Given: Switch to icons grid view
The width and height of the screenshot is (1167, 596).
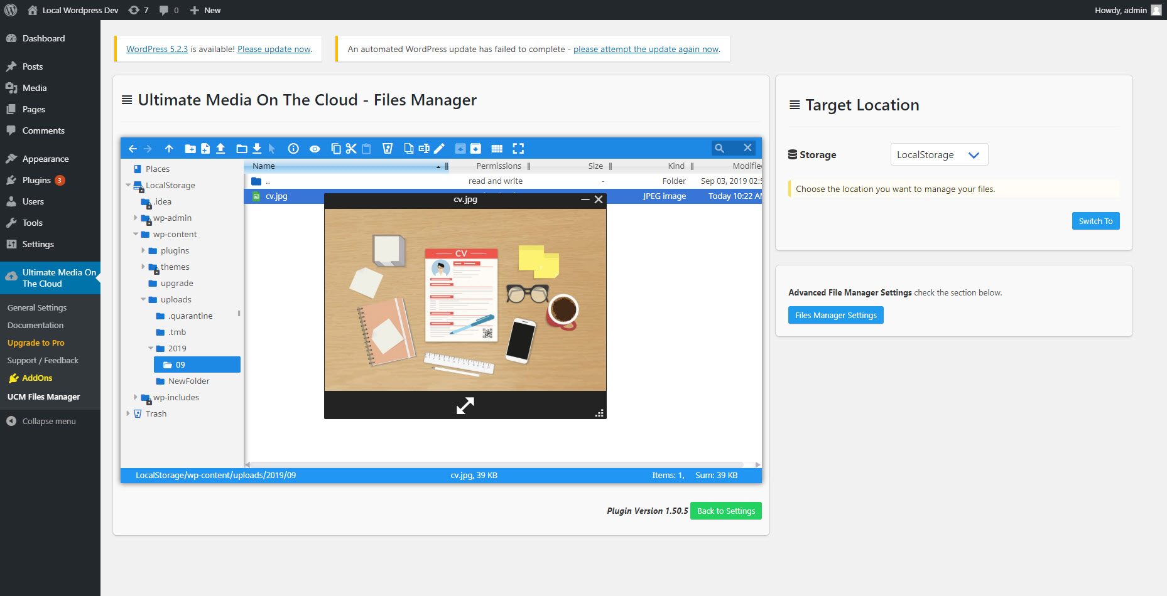Looking at the screenshot, I should 497,149.
